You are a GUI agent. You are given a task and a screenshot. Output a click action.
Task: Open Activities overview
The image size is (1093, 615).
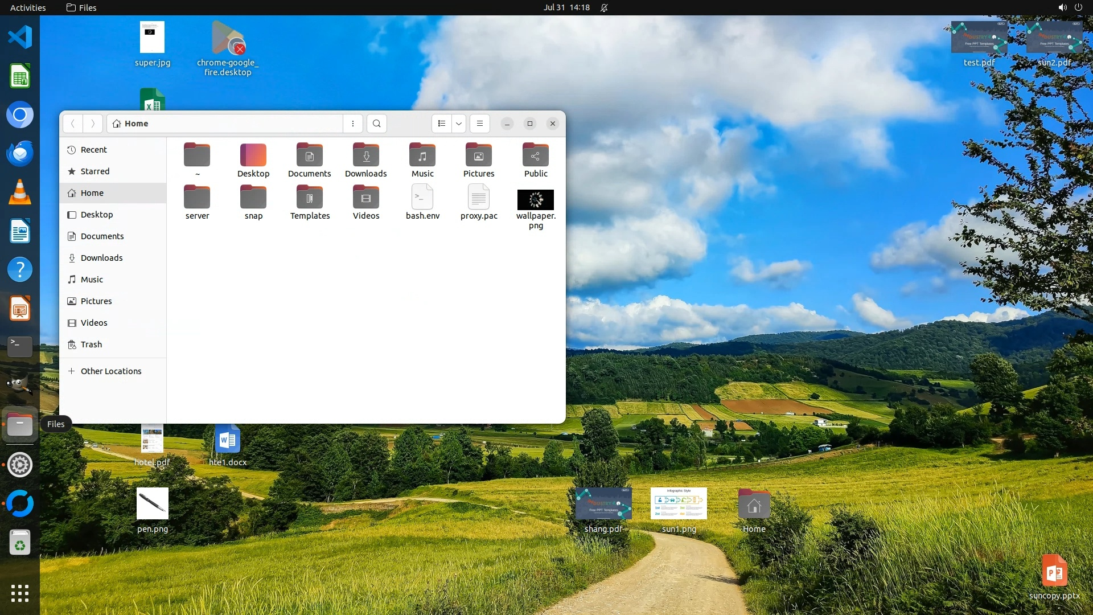coord(28,7)
